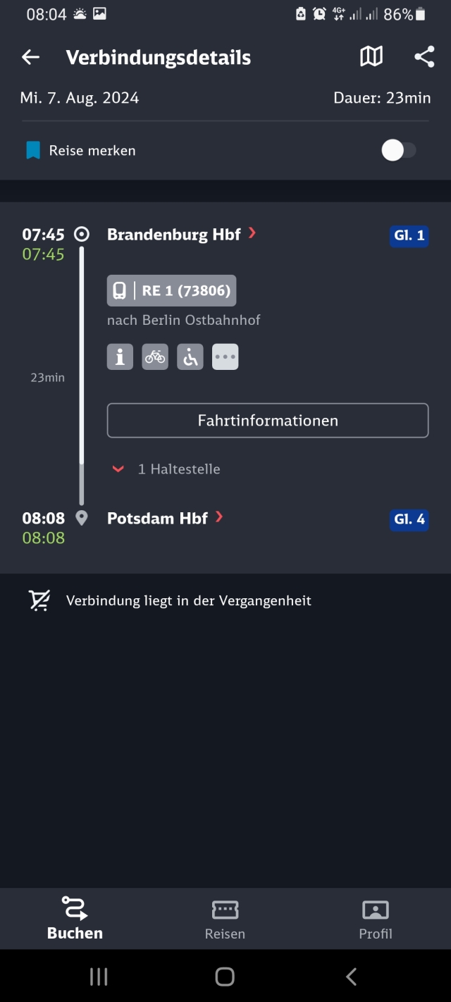Tap the wheelchair accessibility icon
This screenshot has width=451, height=1002.
[190, 357]
